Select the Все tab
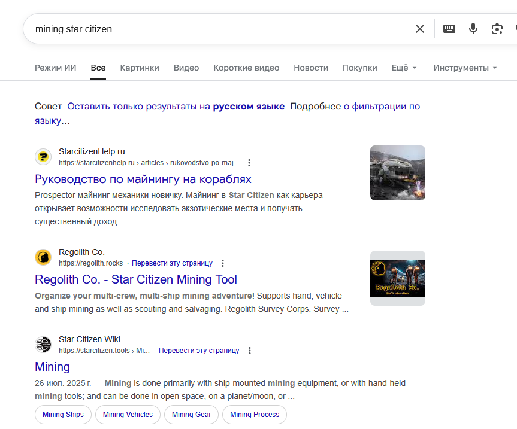 coord(98,68)
